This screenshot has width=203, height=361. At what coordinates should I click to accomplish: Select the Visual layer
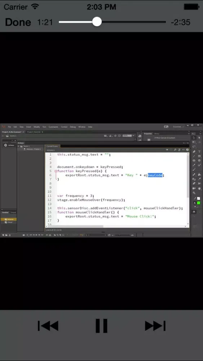(9, 222)
